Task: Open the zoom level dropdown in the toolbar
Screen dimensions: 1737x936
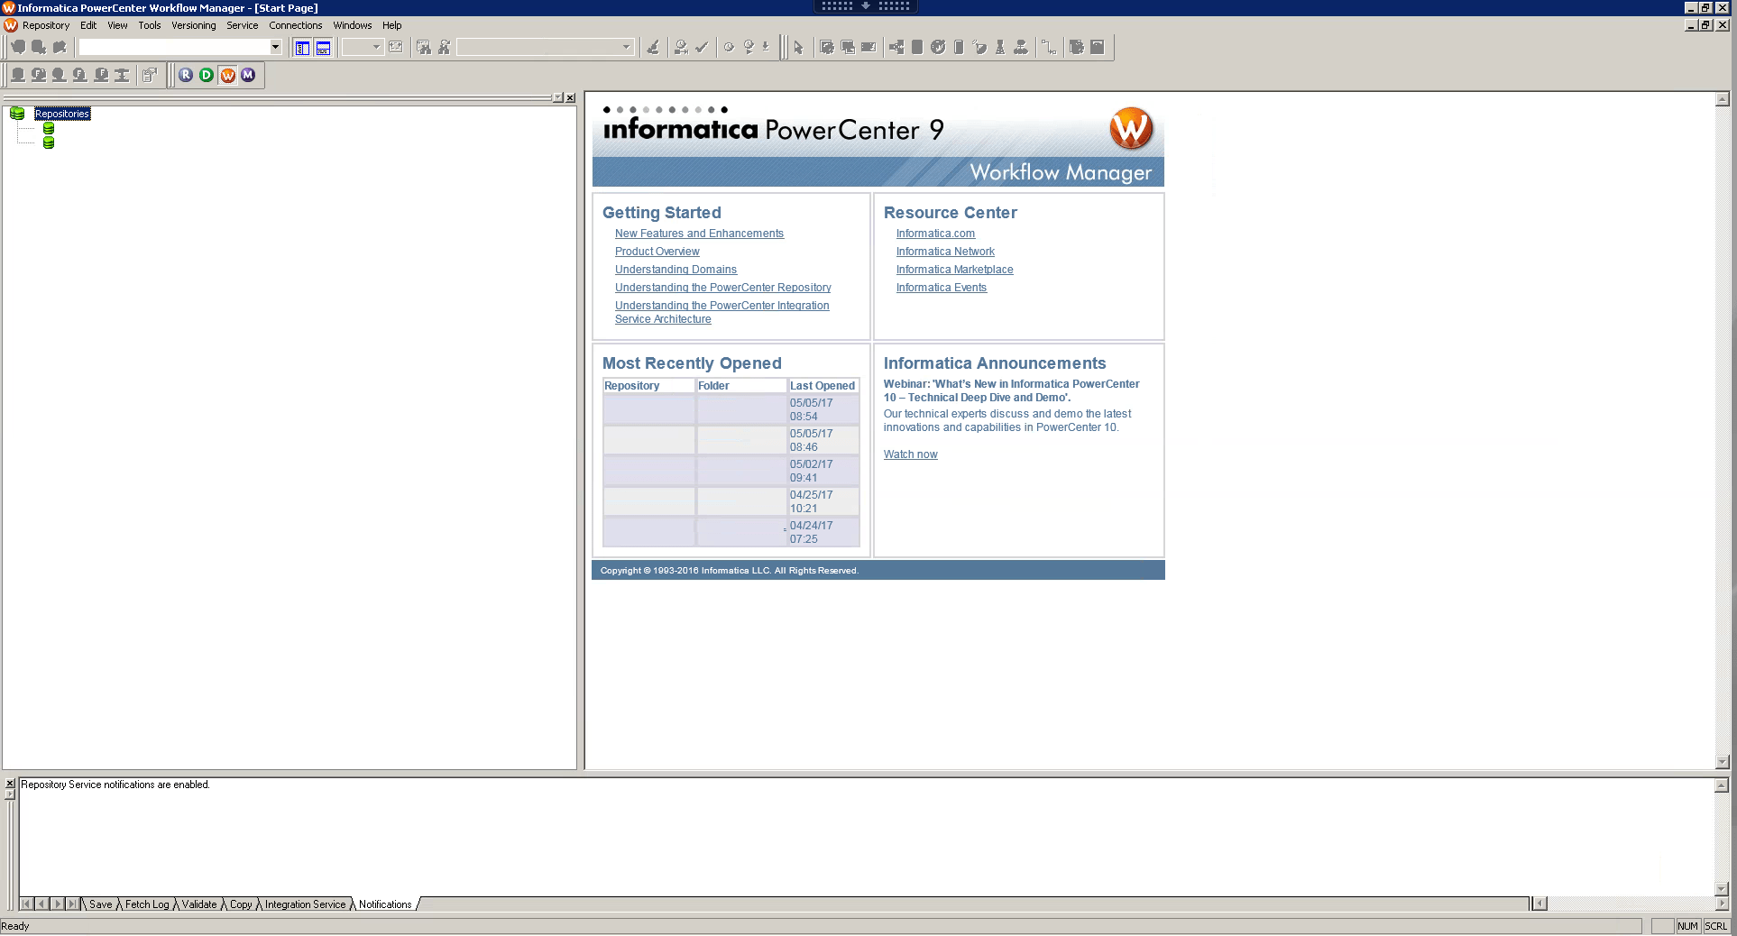Action: click(375, 47)
